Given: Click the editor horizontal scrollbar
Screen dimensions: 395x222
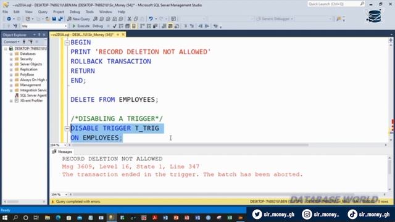Looking at the screenshot, I should 190,145.
